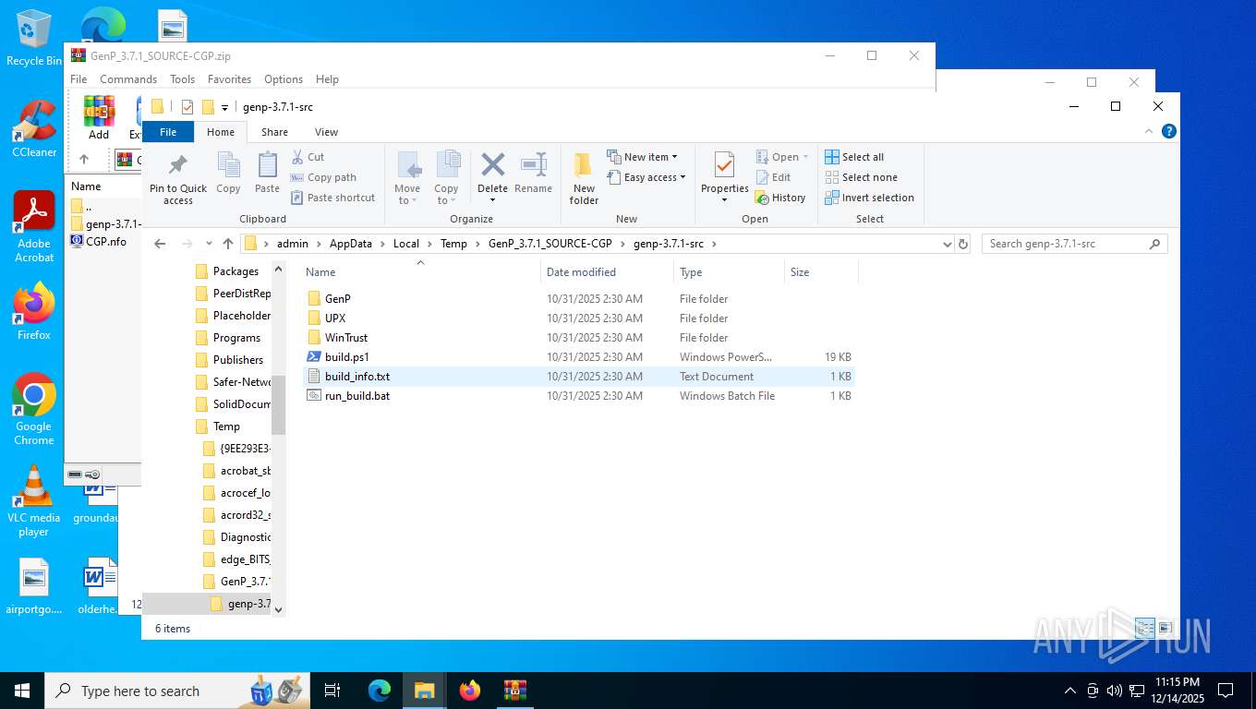Select Publishers in the navigation tree
The height and width of the screenshot is (709, 1256).
tap(238, 360)
